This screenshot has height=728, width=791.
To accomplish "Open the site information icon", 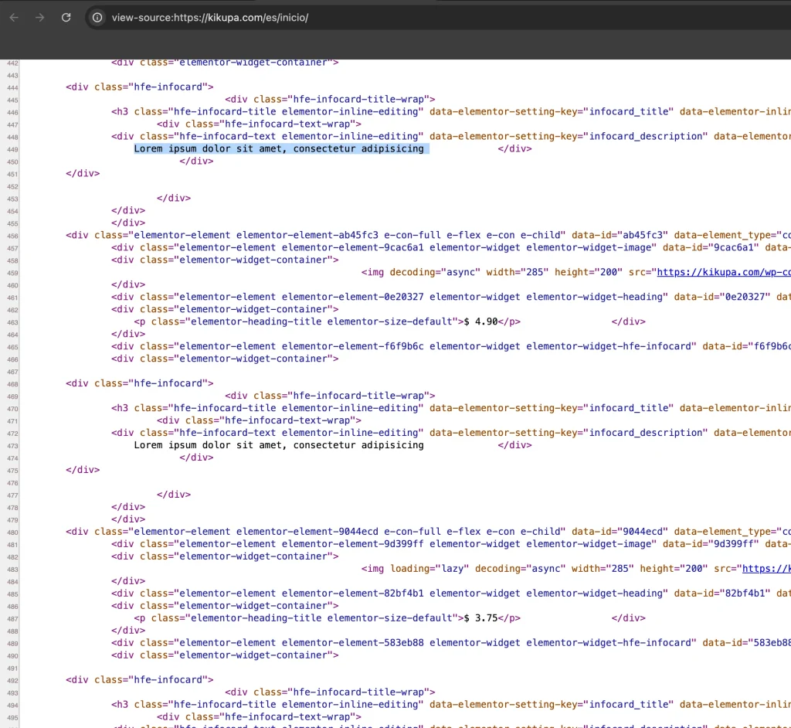I will pos(97,18).
